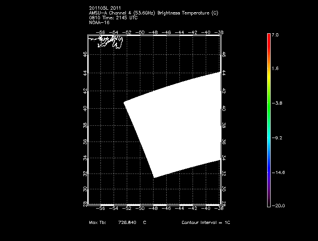Click the 1.6 scale label
Viewport: 318px width, 241px height.
tap(275, 68)
